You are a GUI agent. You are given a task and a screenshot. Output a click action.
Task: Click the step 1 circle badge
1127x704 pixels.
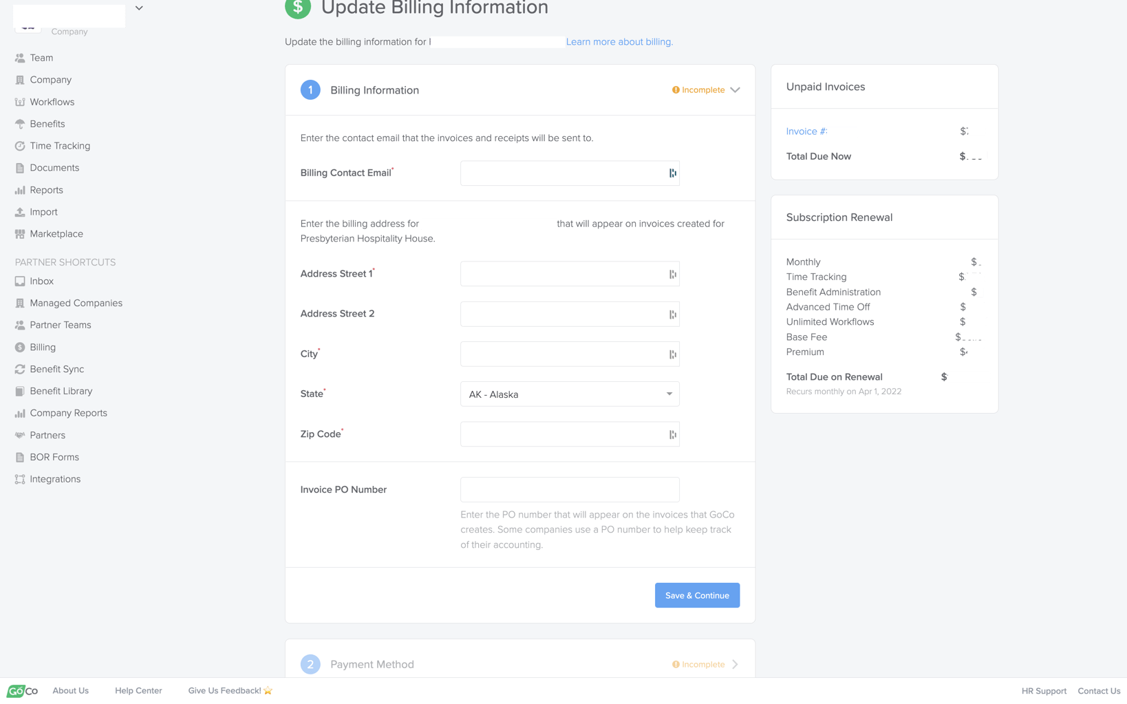(310, 90)
